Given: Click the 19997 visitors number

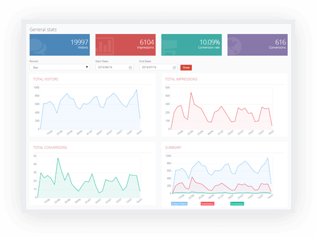Looking at the screenshot, I should point(79,42).
